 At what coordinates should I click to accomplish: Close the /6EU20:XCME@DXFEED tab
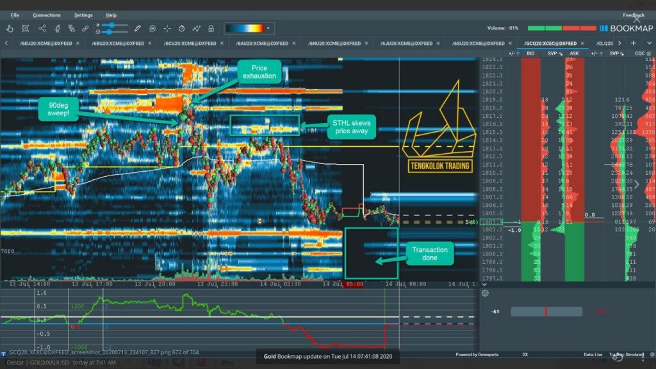tap(78, 44)
